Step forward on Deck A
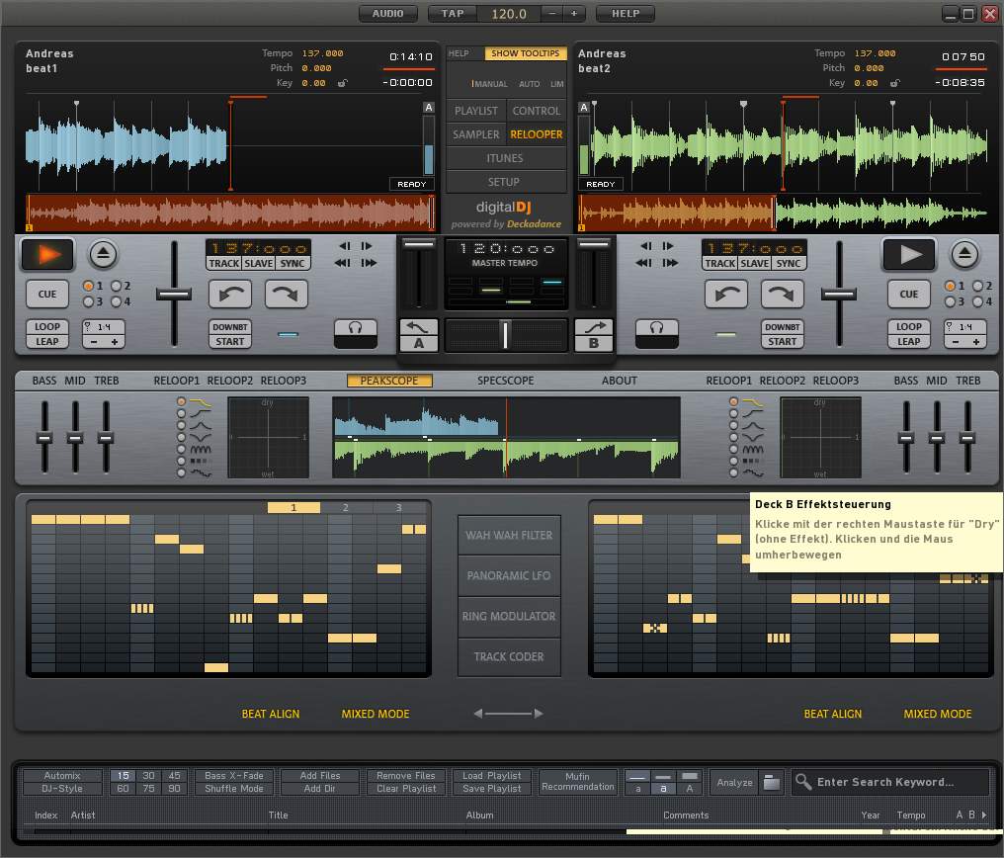Screen dimensions: 1004x858 367,246
